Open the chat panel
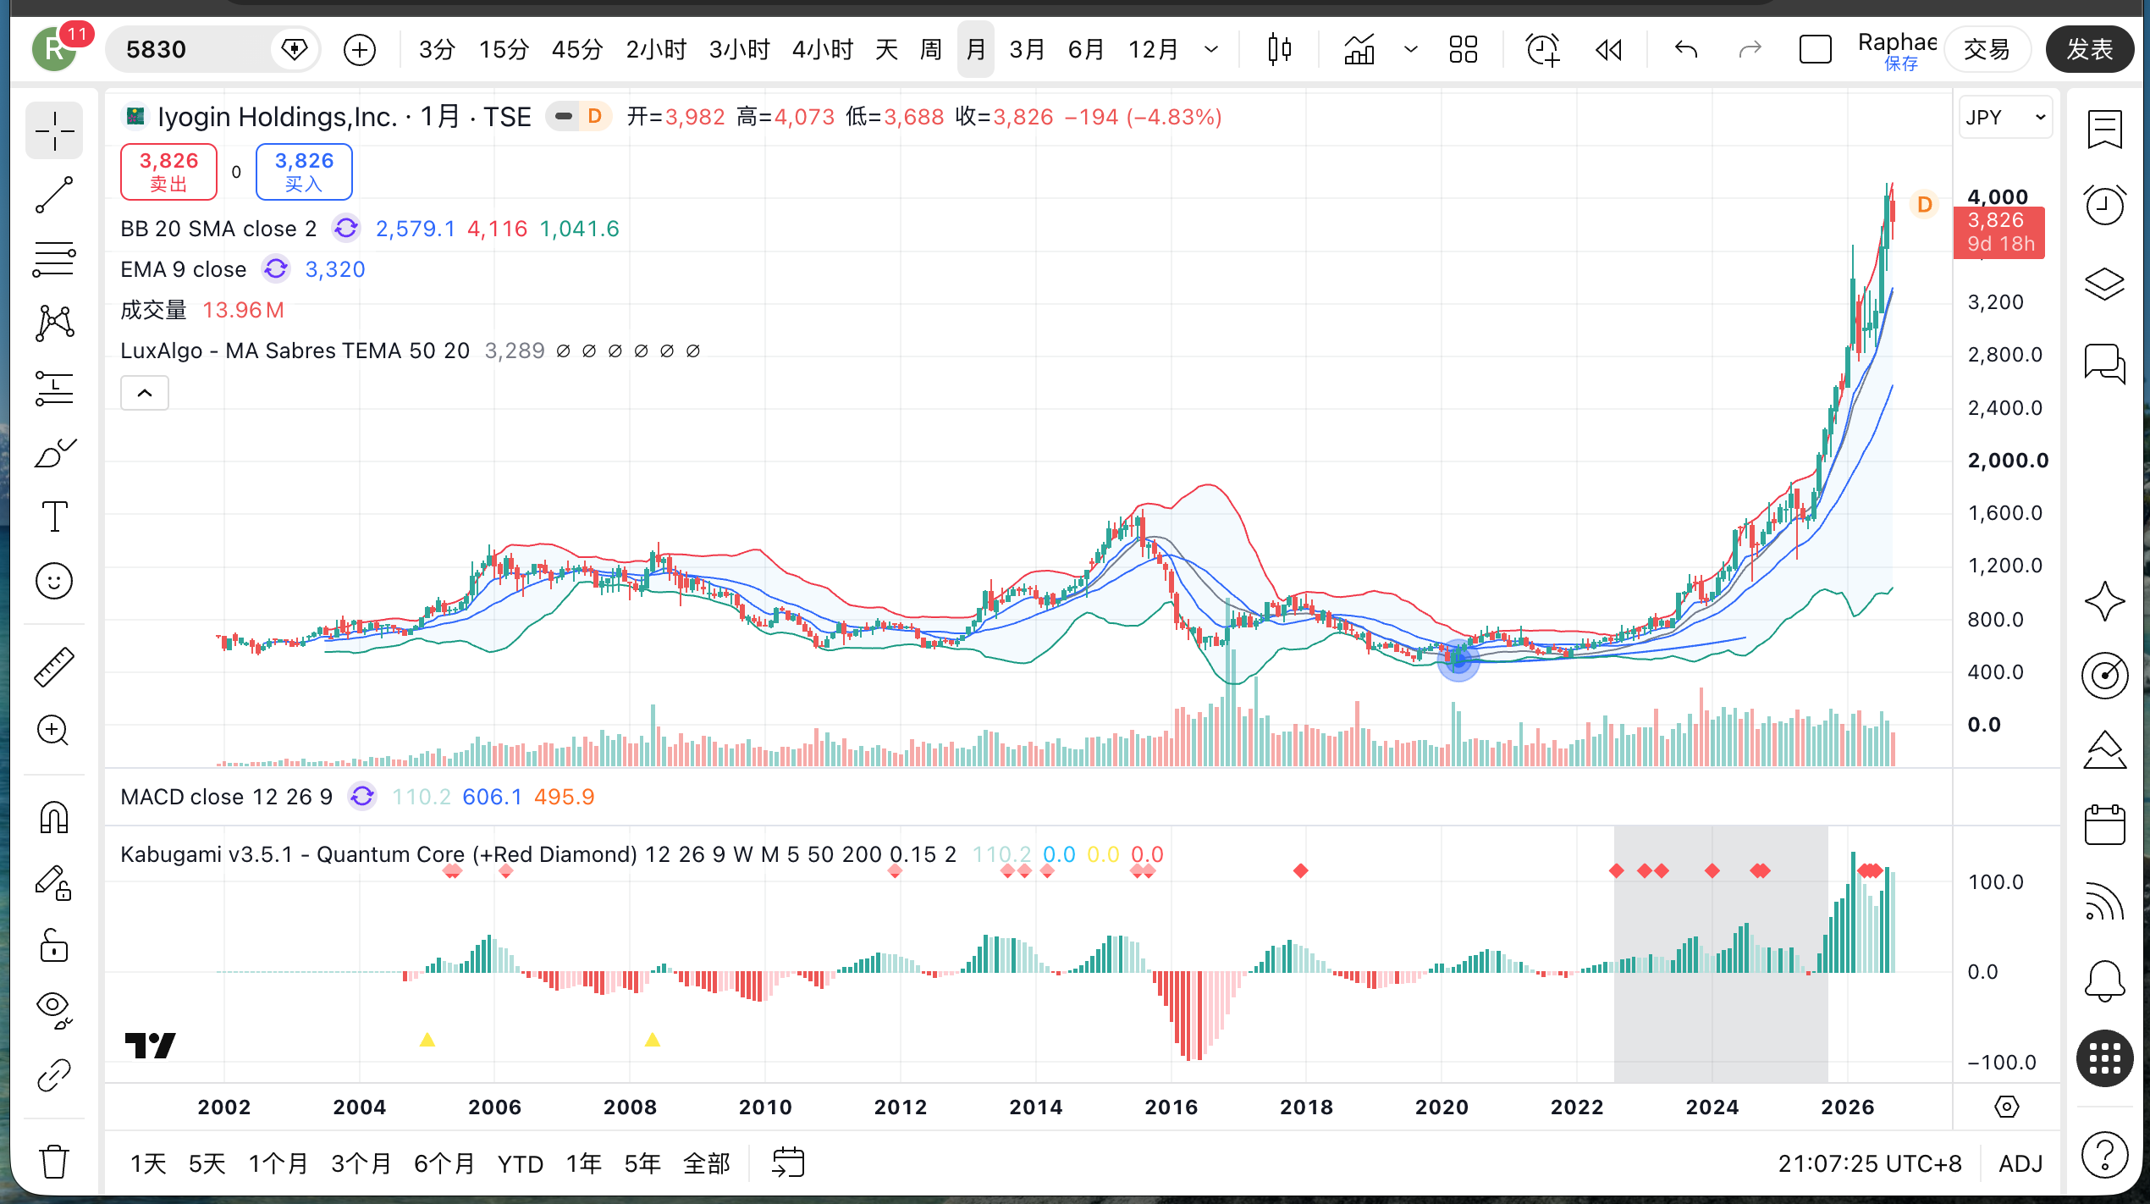This screenshot has width=2150, height=1204. pos(2104,363)
